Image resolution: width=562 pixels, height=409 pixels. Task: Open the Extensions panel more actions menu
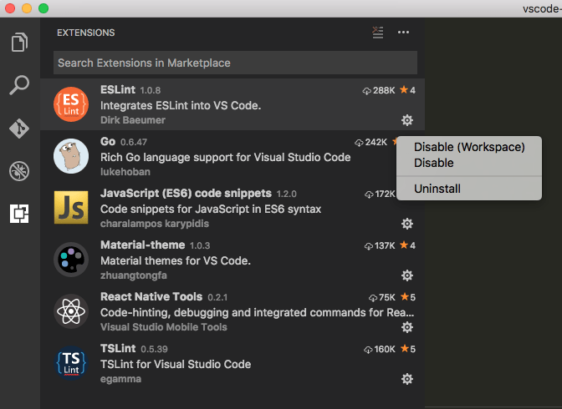(403, 33)
